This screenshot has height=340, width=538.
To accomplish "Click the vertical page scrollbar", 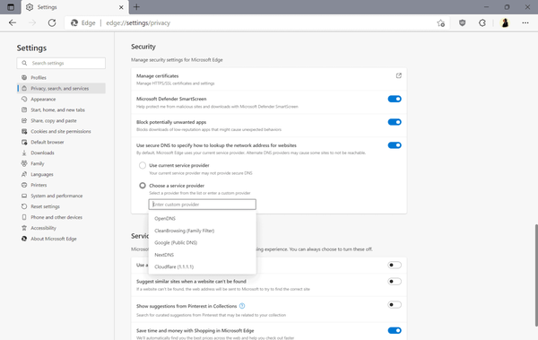I will [536, 275].
